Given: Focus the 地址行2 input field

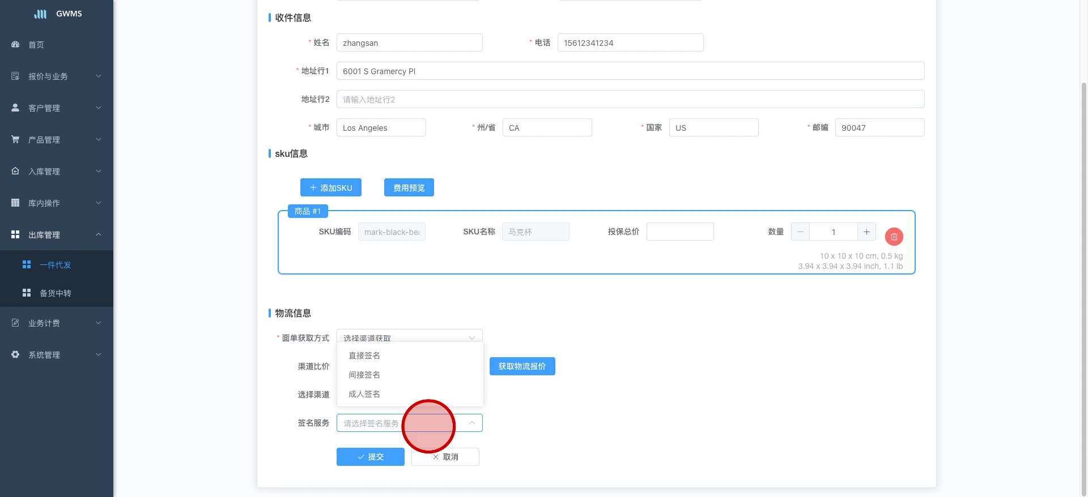Looking at the screenshot, I should [630, 99].
